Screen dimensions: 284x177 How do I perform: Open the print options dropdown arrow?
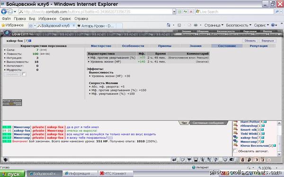201,25
